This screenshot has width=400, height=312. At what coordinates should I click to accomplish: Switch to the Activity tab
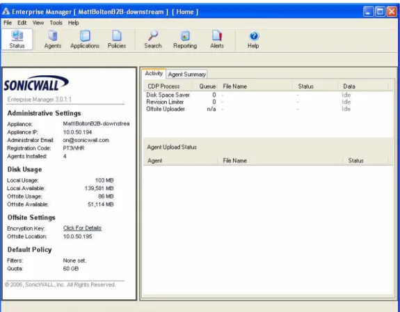(x=154, y=73)
